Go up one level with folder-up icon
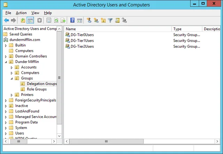 pos(23,21)
